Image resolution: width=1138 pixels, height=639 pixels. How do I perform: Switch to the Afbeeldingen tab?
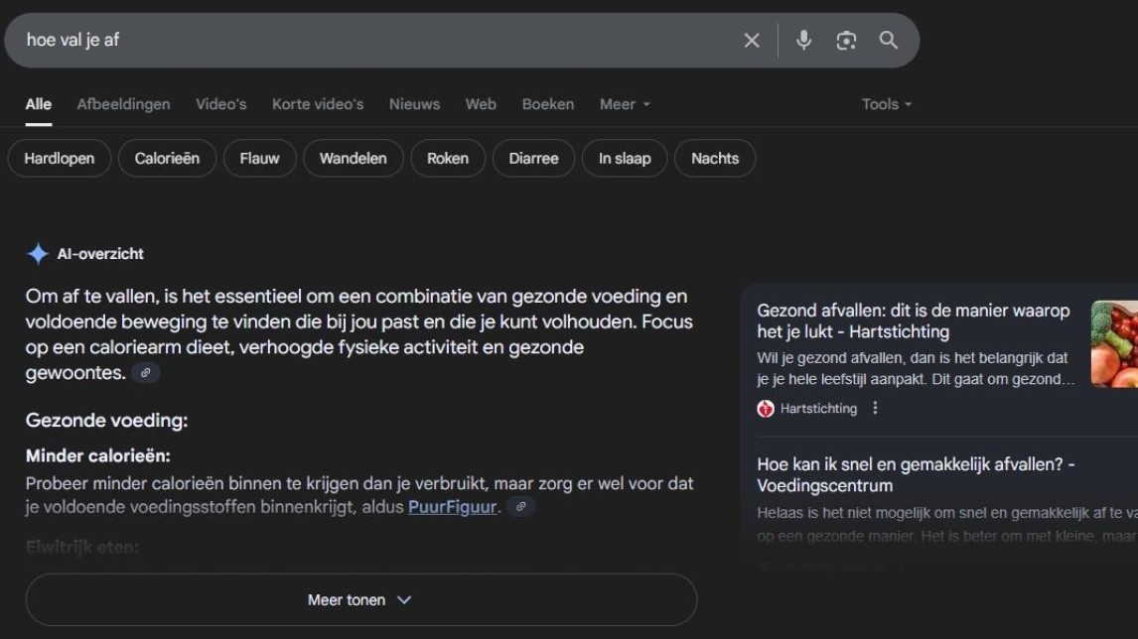point(123,104)
